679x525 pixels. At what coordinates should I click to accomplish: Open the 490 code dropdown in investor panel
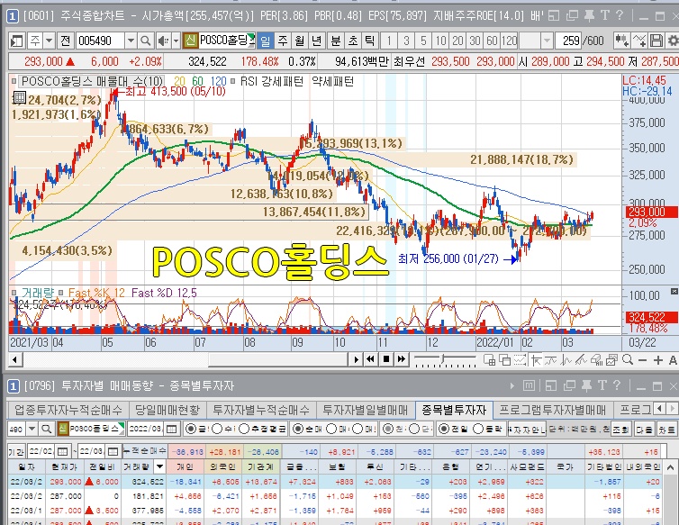(x=32, y=430)
